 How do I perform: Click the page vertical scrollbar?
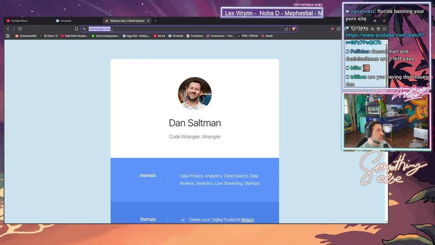[x=386, y=131]
